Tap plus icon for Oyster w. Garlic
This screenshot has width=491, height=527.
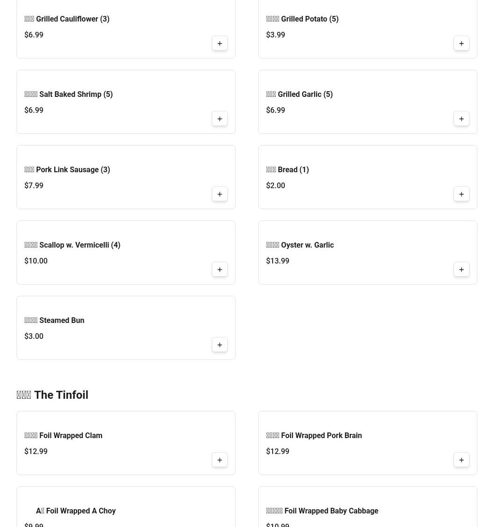coord(461,270)
